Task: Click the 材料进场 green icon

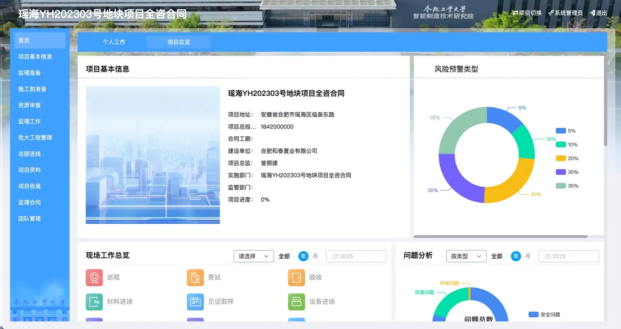Action: 94,302
